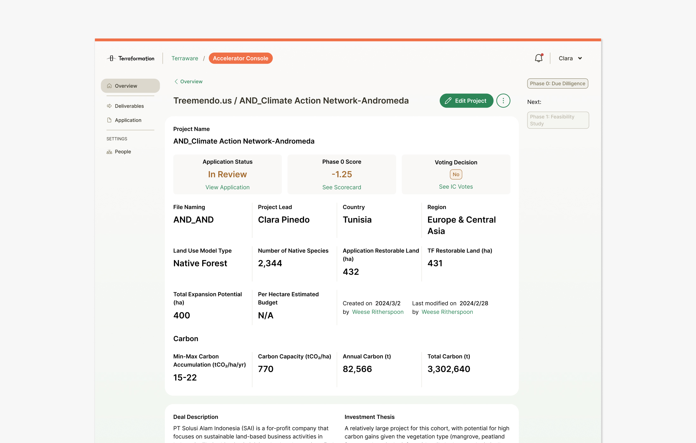
Task: Select the Phase 1: Feasibility Study box
Action: tap(558, 120)
